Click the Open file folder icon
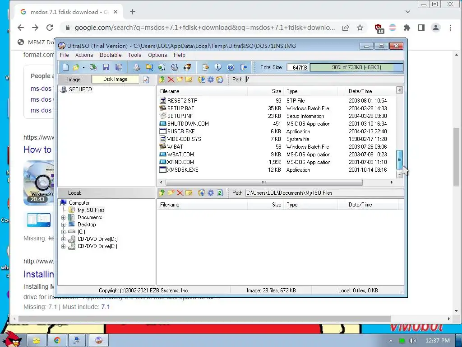Viewport: 462px width, 347px height. pos(76,67)
